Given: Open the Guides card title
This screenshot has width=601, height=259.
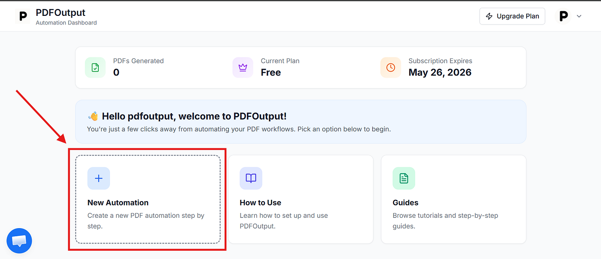Looking at the screenshot, I should coord(405,202).
